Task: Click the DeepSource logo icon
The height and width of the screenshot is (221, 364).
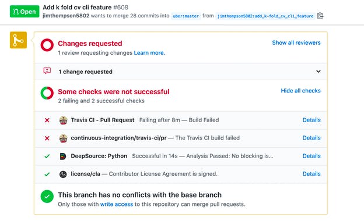Action: (x=63, y=156)
